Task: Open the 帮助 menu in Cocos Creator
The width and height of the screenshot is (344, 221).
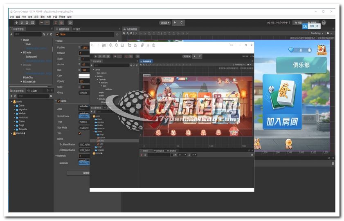Action: [x=69, y=17]
